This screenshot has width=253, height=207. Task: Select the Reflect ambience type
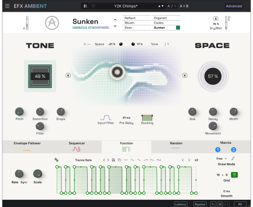point(136,18)
